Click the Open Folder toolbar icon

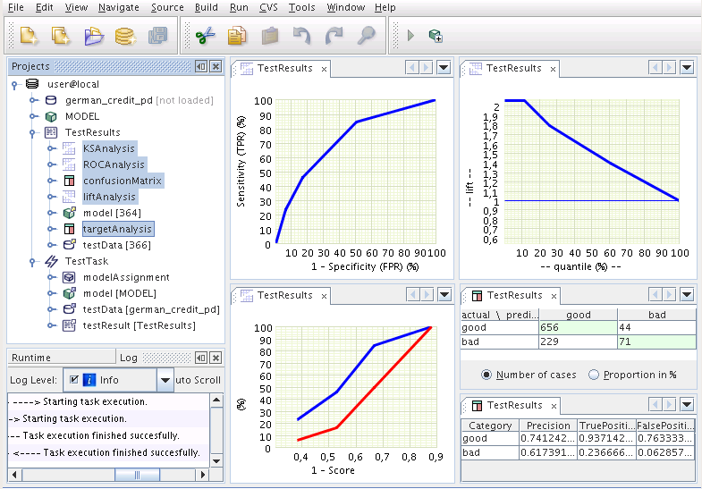(94, 36)
